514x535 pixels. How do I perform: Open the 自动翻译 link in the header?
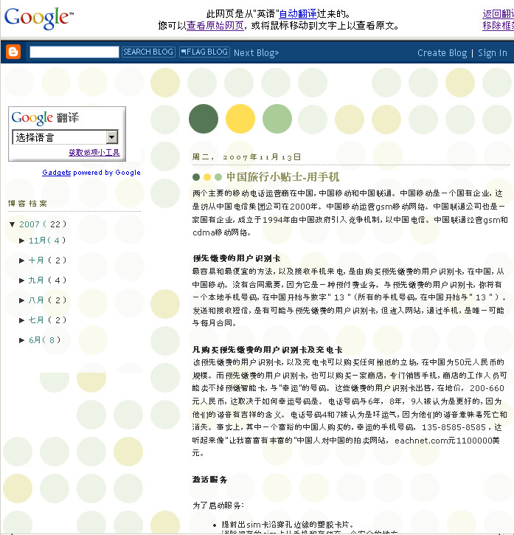click(298, 13)
